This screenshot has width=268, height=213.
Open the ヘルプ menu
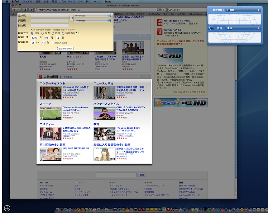98,2
